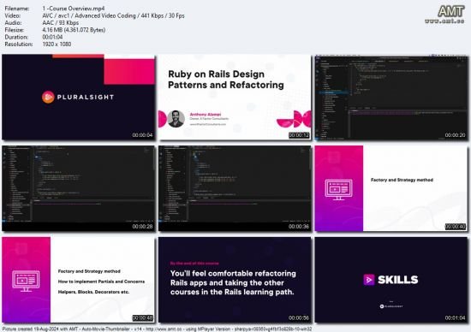This screenshot has height=332, width=471.
Task: Click the title 'Ruby on Rails Design Patterns and Refactoring'
Action: point(226,80)
